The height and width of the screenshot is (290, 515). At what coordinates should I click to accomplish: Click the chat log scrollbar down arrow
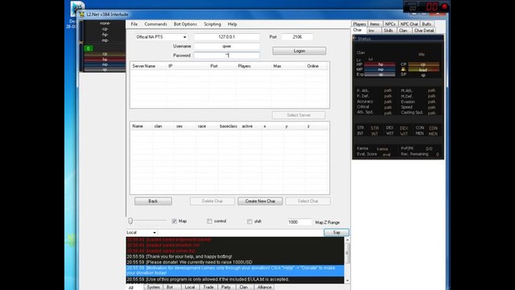pos(347,280)
